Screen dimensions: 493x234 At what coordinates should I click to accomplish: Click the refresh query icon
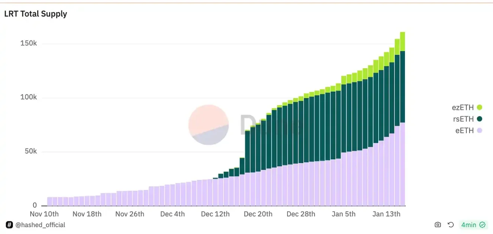[x=450, y=225]
